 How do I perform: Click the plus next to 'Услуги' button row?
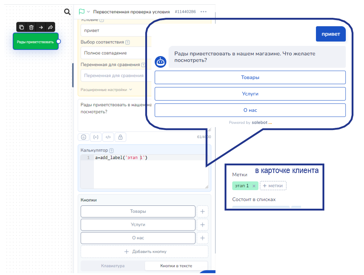point(202,225)
